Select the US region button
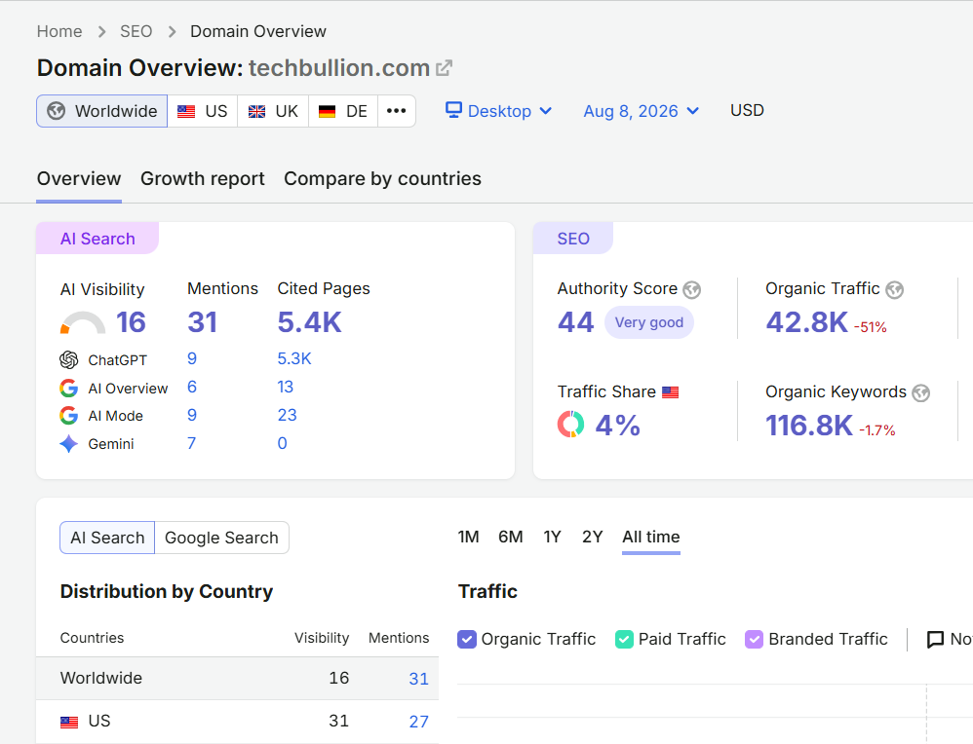 203,111
